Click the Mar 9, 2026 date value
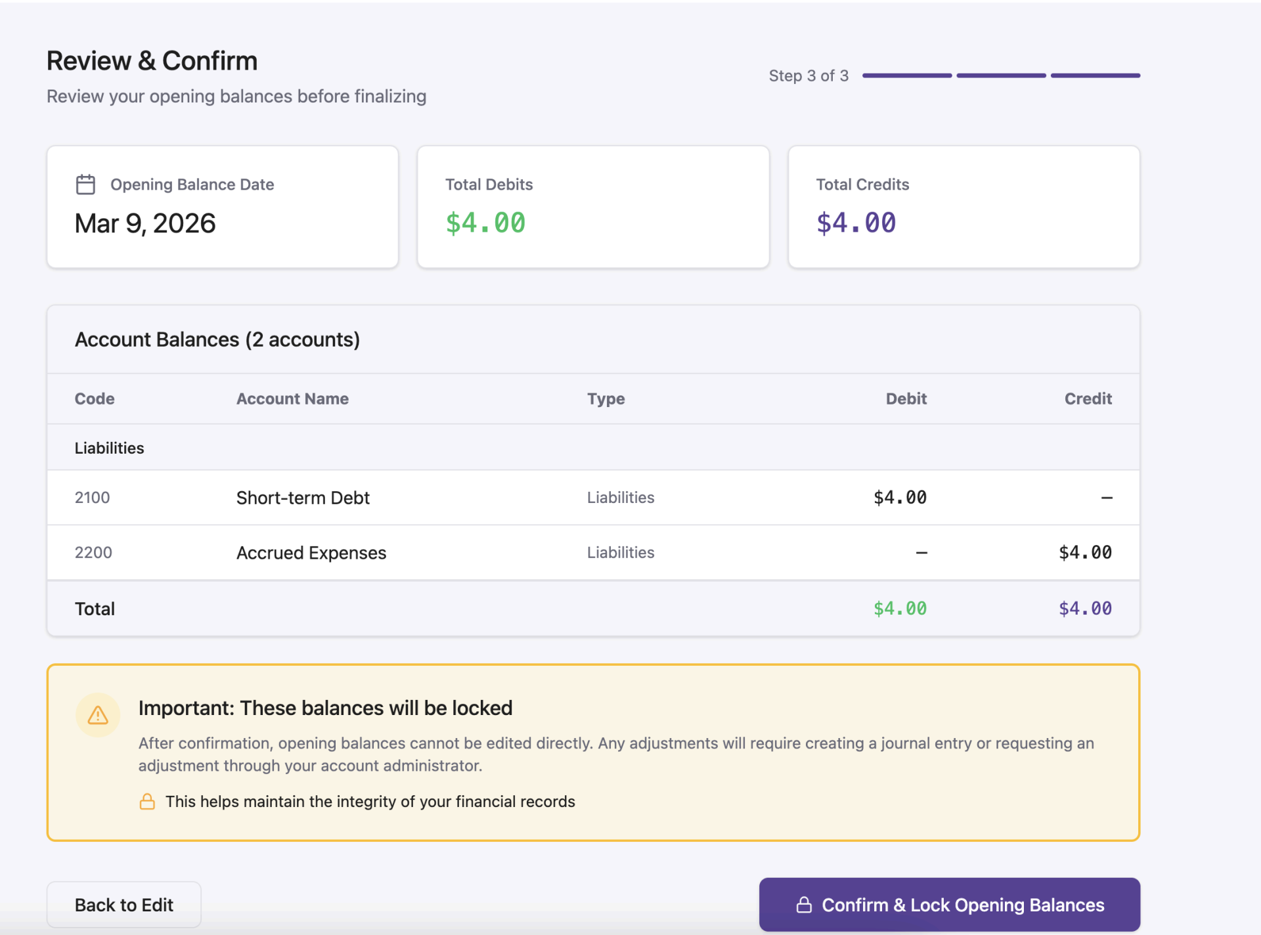Screen dimensions: 1261x935 pyautogui.click(x=145, y=223)
